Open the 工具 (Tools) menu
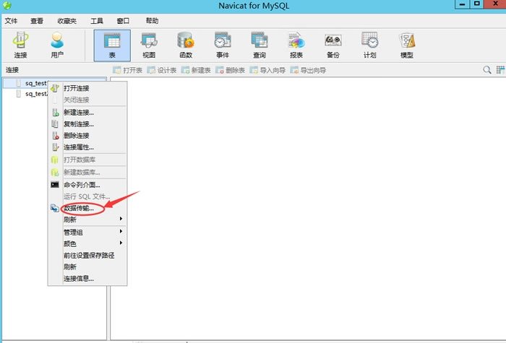 click(x=96, y=21)
